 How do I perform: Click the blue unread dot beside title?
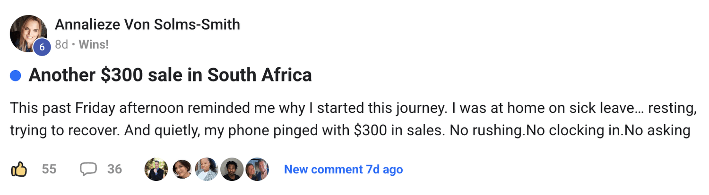pyautogui.click(x=16, y=75)
